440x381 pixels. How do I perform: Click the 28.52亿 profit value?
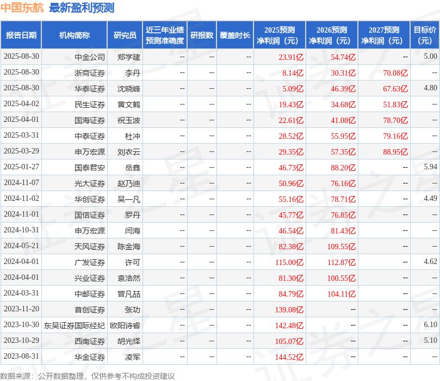pos(291,136)
